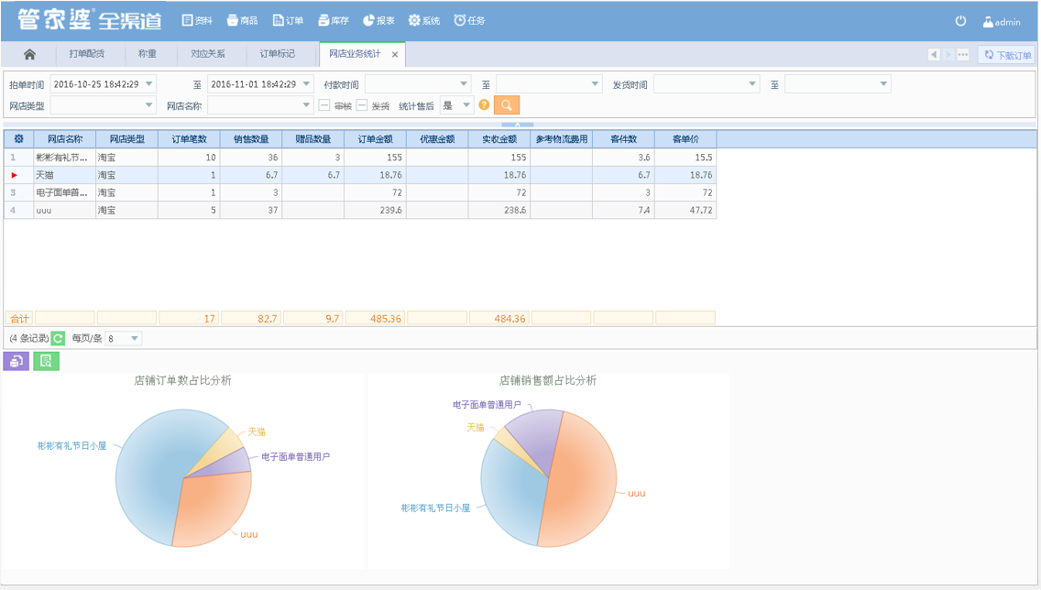Switch to the 对应关系 tab

[x=208, y=54]
